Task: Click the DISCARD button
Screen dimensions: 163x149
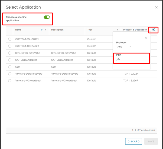Action: click(x=133, y=141)
